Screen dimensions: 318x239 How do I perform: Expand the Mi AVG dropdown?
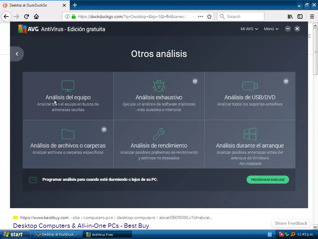pyautogui.click(x=249, y=29)
